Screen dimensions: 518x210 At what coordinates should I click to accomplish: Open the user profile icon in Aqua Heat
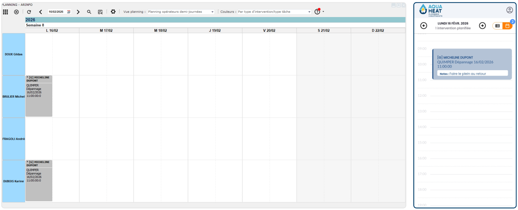[x=509, y=10]
